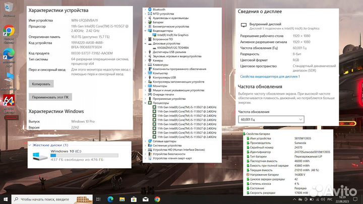The height and width of the screenshot is (204, 363).
Task: Click the internal display monitor icon
Action: 244,25
